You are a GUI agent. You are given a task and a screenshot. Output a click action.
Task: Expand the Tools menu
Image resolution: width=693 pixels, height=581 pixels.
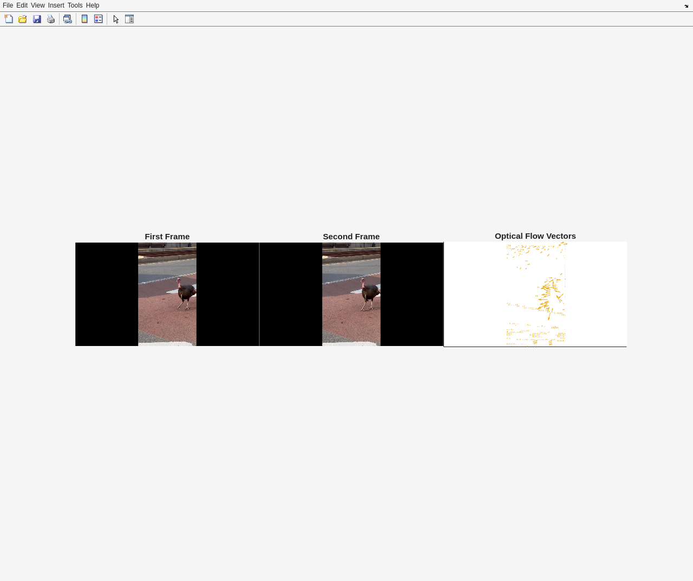pos(75,5)
